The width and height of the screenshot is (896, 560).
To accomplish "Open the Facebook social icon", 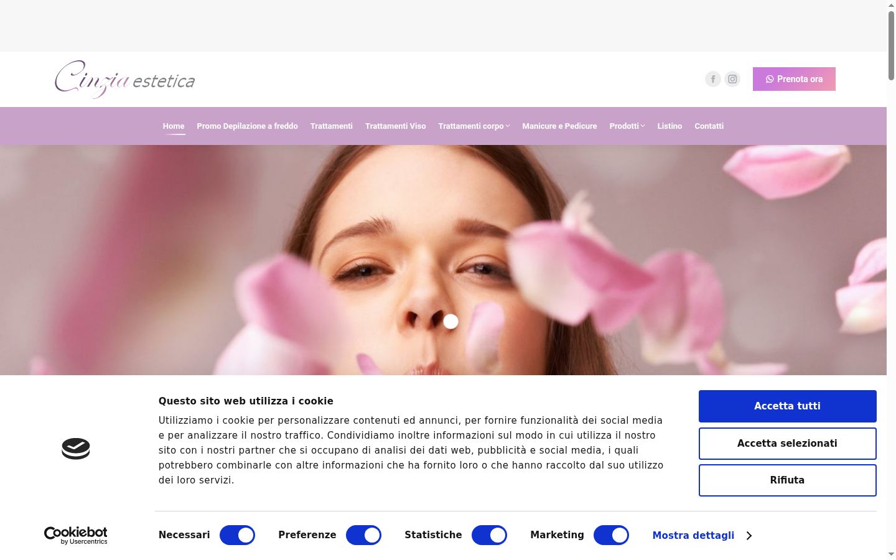I will [x=713, y=79].
